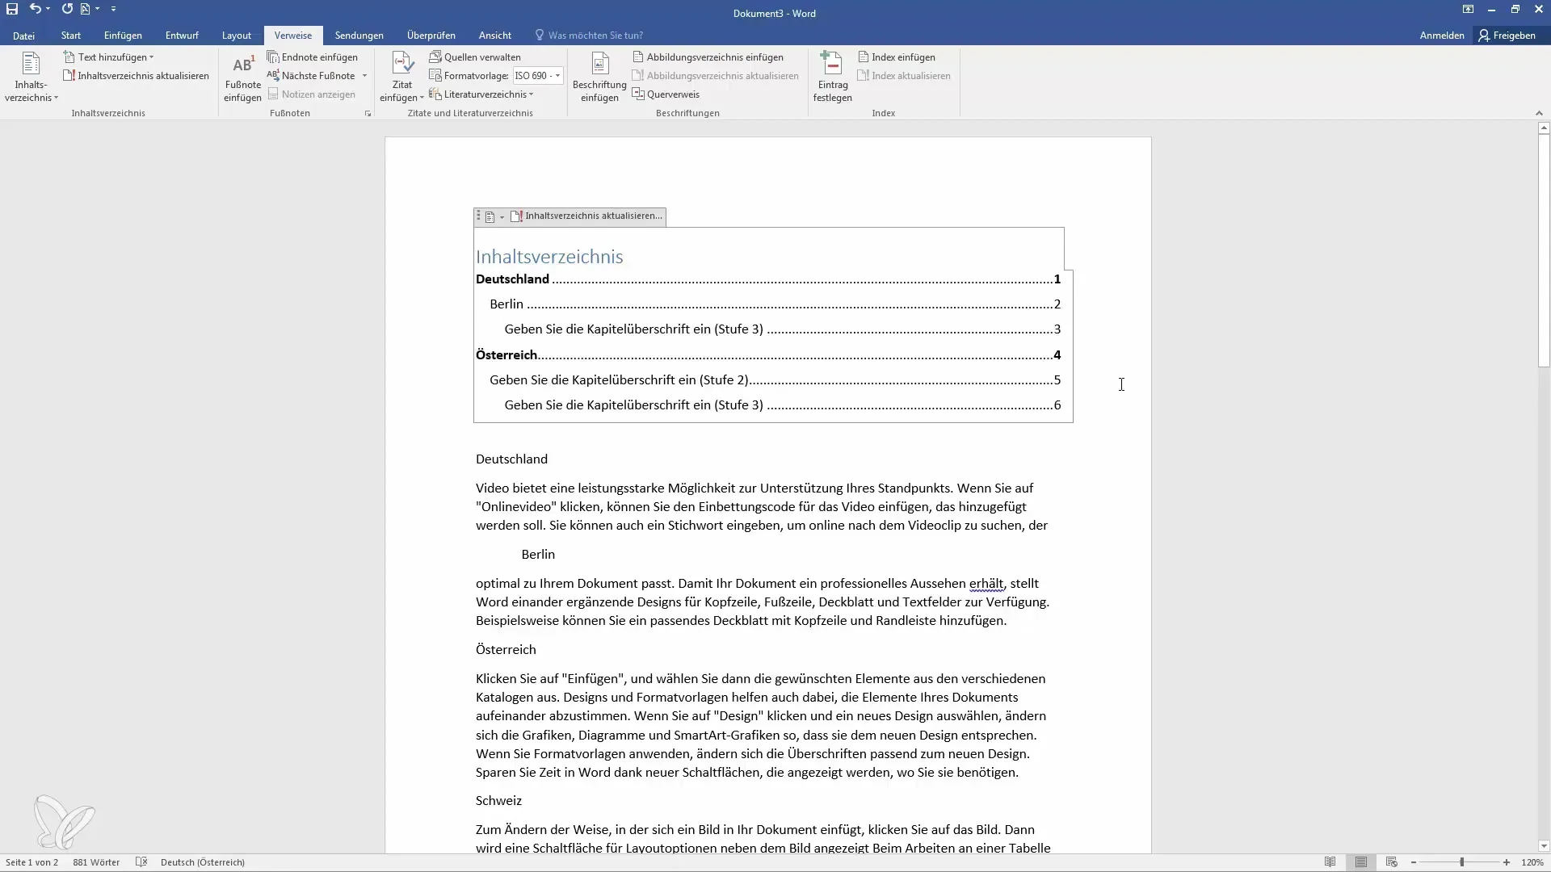Click ribbon Inhaltsverzeichnis aktualisieren button
Viewport: 1551px width, 872px height.
pyautogui.click(x=136, y=76)
